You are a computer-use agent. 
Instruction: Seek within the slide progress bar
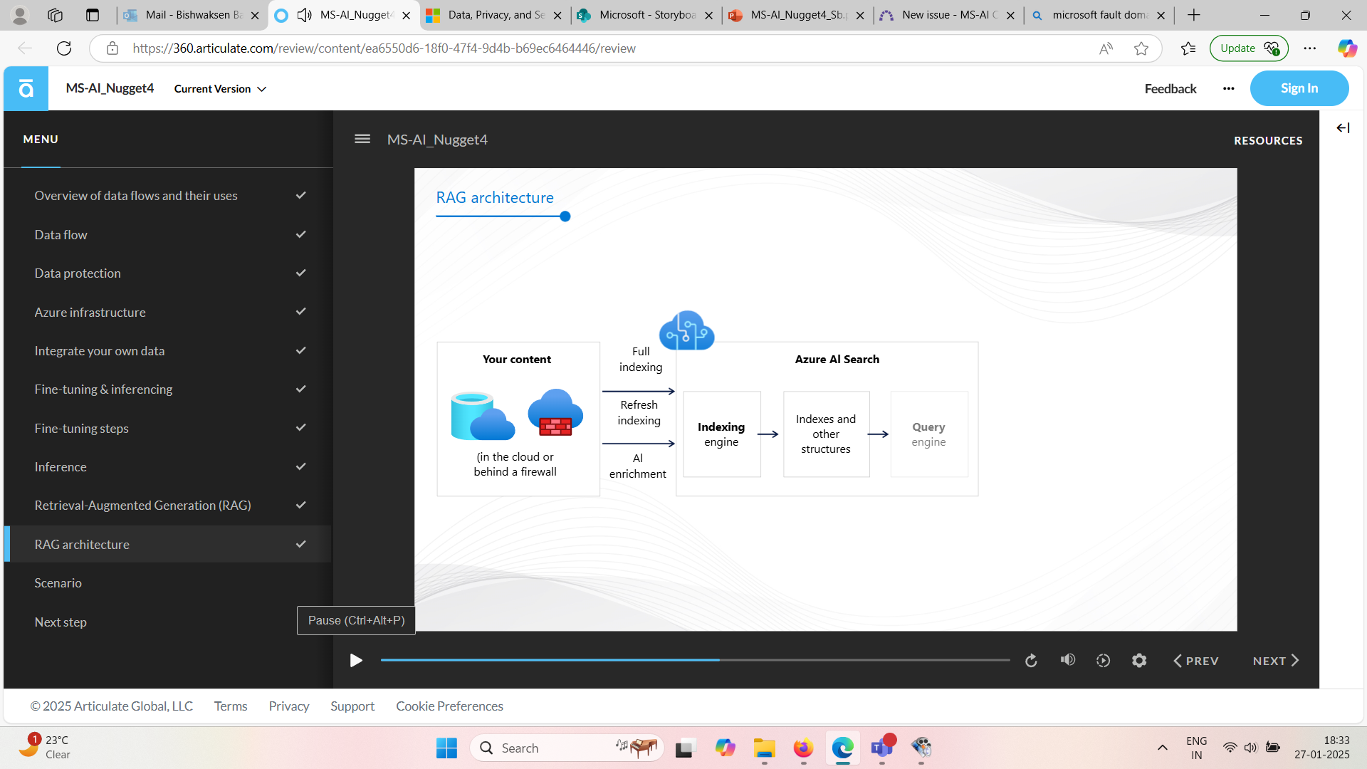pyautogui.click(x=696, y=660)
